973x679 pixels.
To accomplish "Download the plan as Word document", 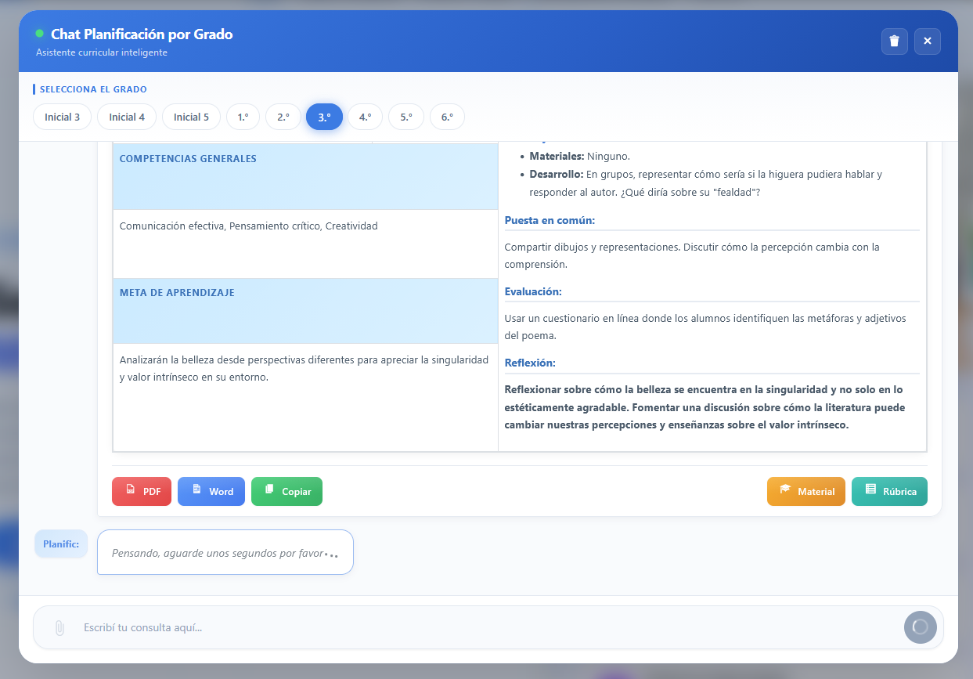I will 211,492.
